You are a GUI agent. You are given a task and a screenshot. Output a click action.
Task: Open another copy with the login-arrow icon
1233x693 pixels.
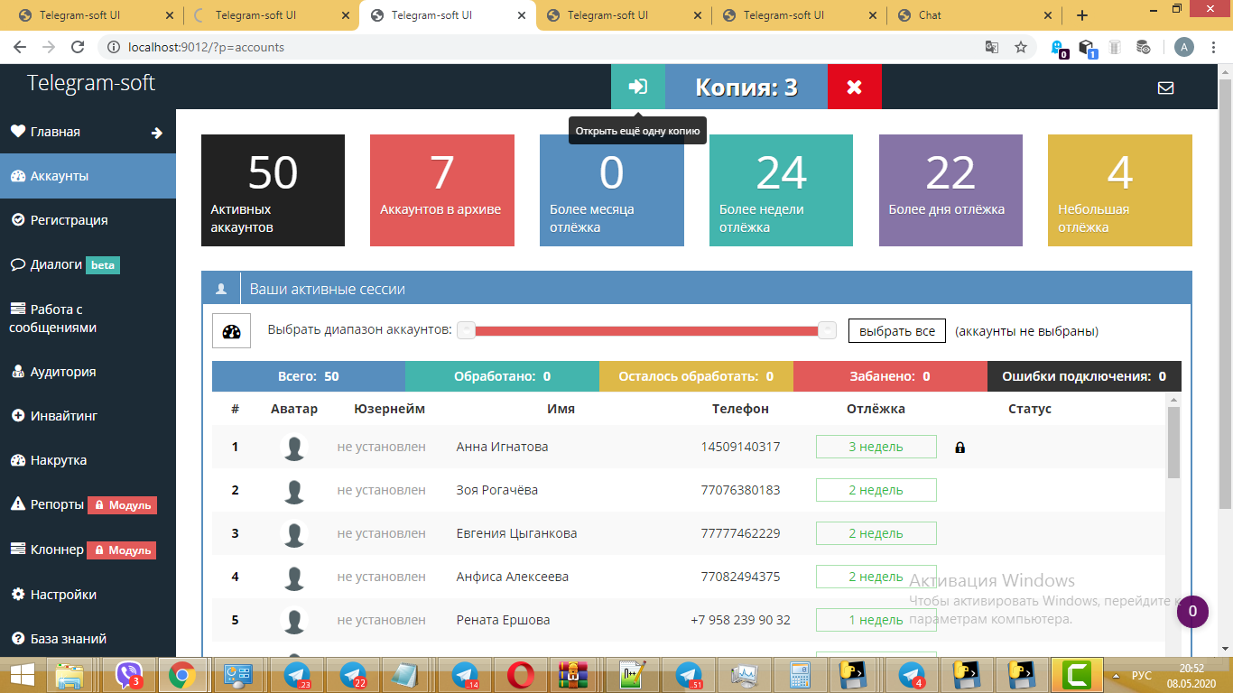[x=638, y=87]
